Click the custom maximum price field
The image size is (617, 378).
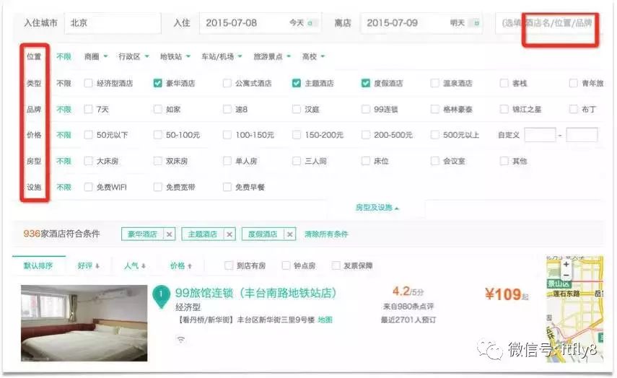[x=582, y=135]
